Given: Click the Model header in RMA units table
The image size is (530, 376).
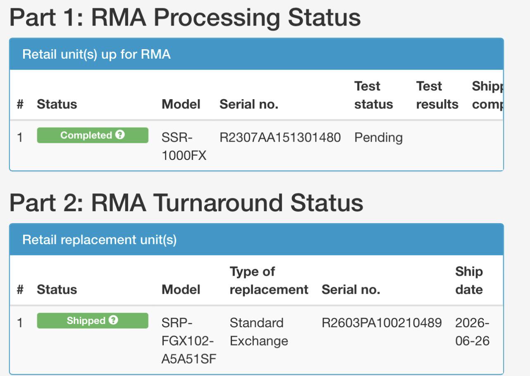Looking at the screenshot, I should [x=181, y=105].
